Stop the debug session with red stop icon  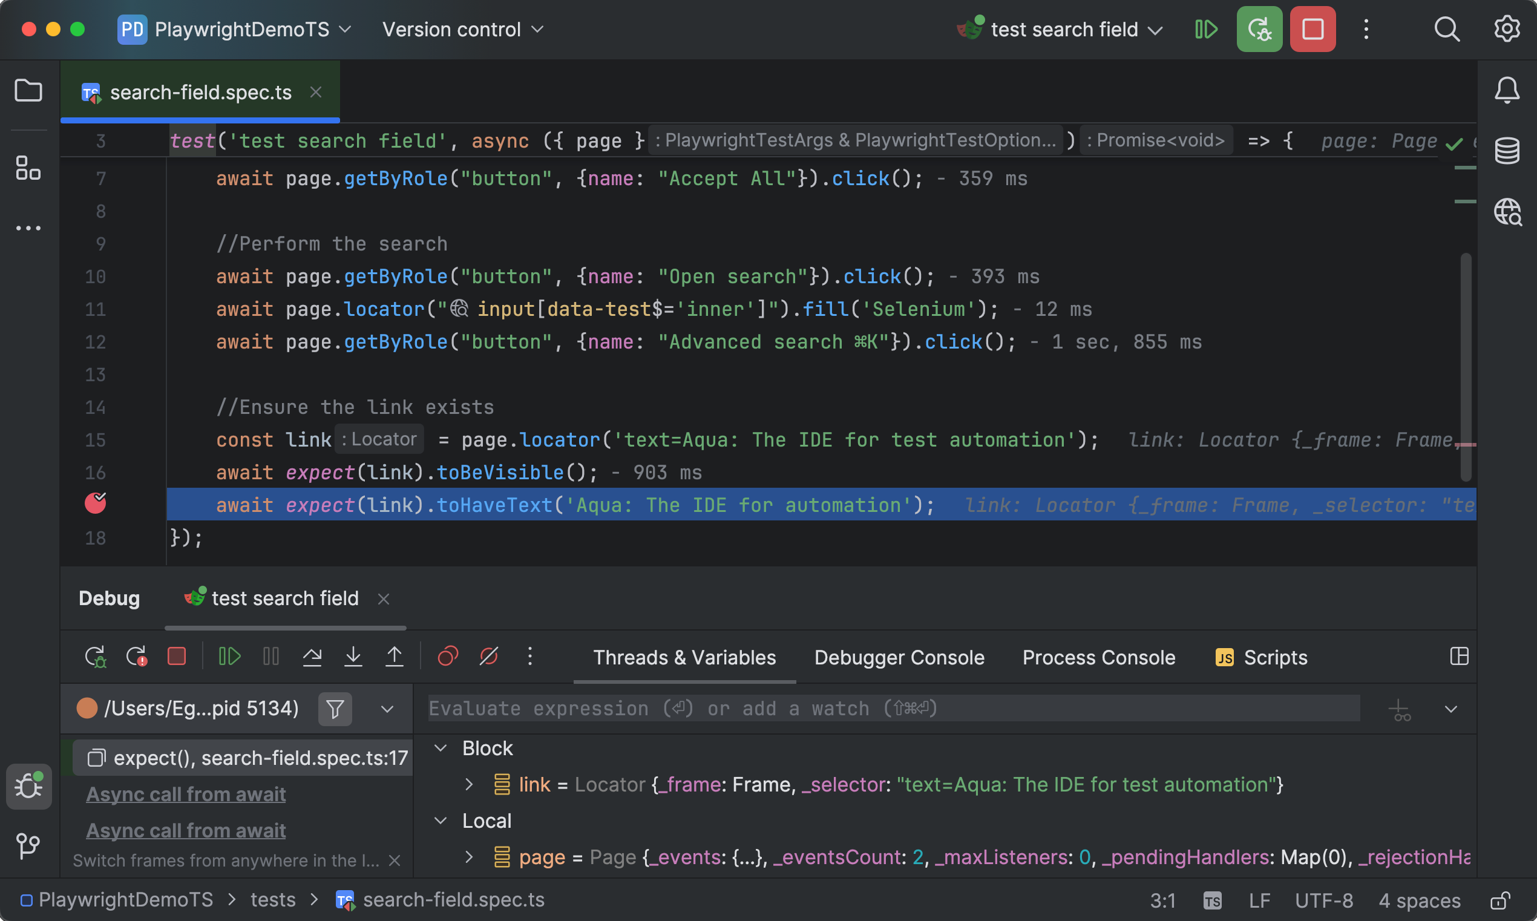[x=177, y=656]
